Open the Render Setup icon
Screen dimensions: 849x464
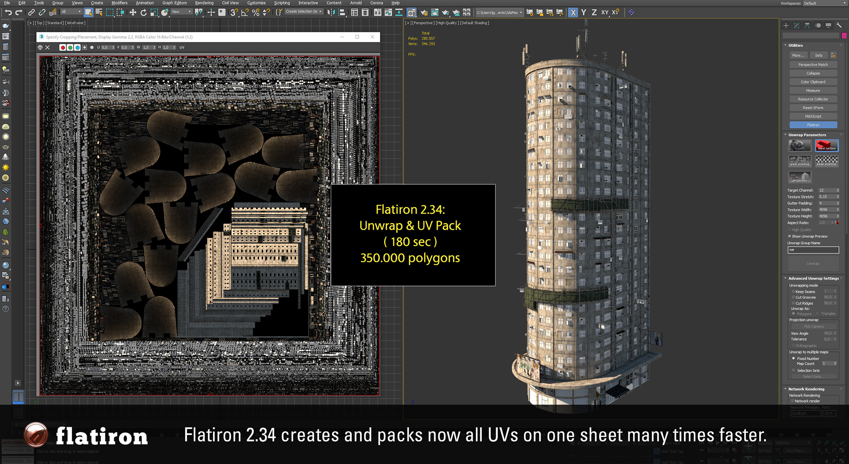tap(424, 12)
